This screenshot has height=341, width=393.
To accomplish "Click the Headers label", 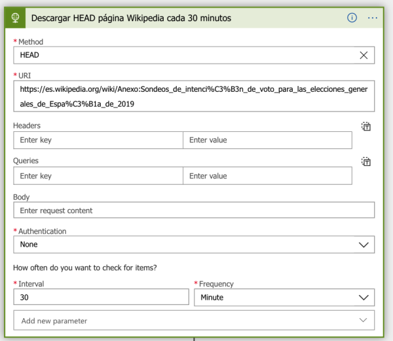I will coord(27,125).
